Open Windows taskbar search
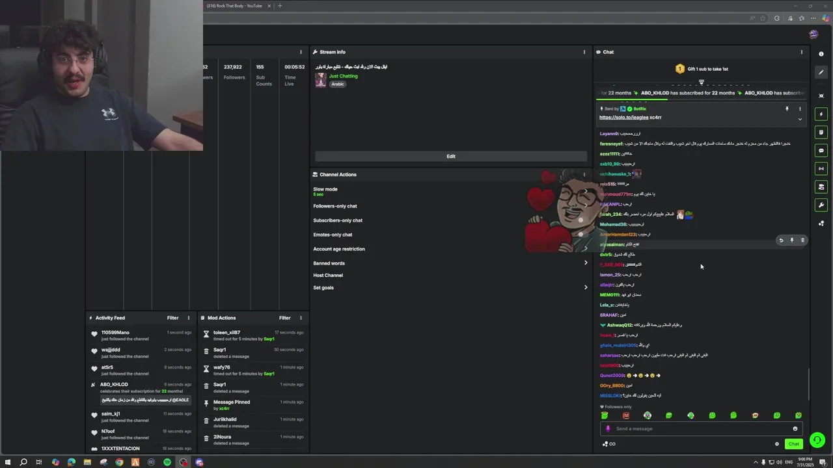 point(23,462)
